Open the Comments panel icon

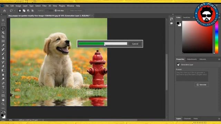click(x=171, y=23)
